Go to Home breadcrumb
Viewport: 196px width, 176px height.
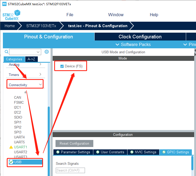pyautogui.click(x=10, y=26)
